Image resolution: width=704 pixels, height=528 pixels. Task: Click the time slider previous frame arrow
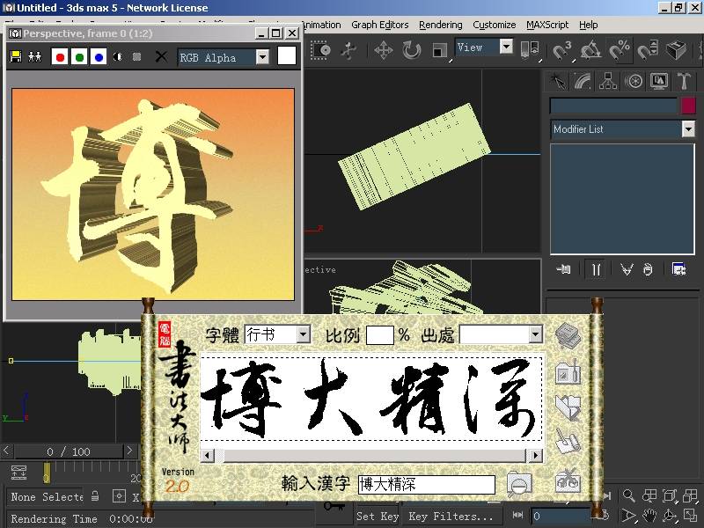(x=6, y=451)
